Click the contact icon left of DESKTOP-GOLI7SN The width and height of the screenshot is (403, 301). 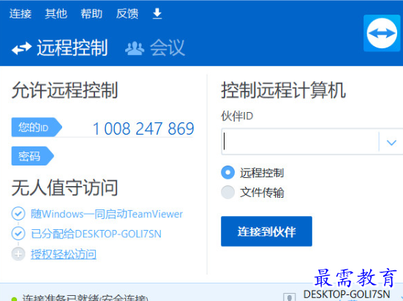[289, 297]
